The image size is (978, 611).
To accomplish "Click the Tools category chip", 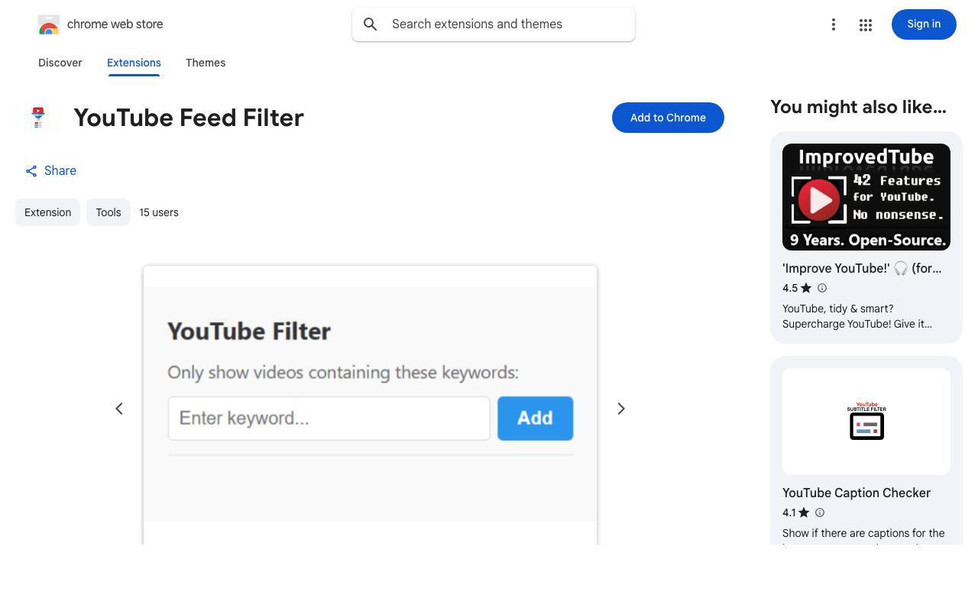I will [108, 212].
